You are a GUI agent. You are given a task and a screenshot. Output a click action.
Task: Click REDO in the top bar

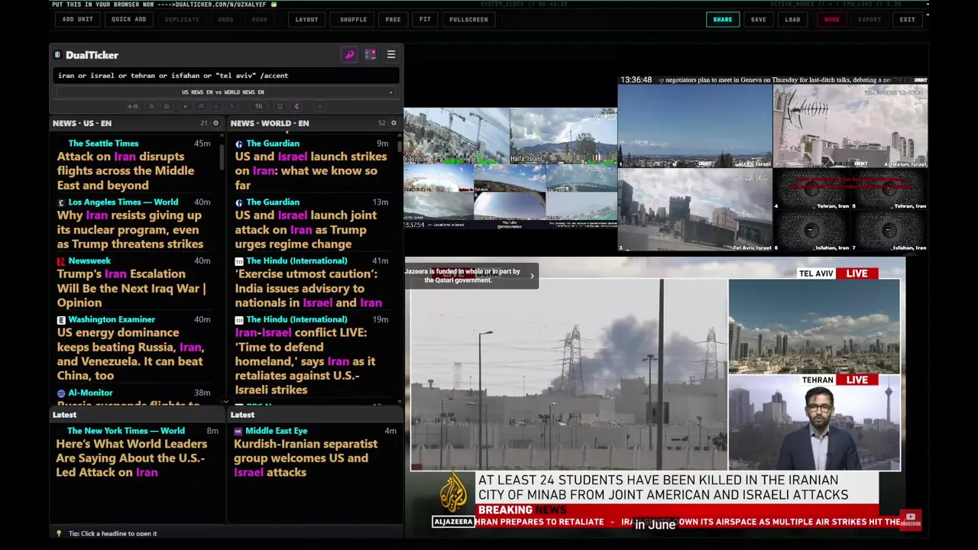point(260,19)
